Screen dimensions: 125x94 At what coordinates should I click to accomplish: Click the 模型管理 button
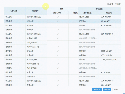click(x=97, y=89)
